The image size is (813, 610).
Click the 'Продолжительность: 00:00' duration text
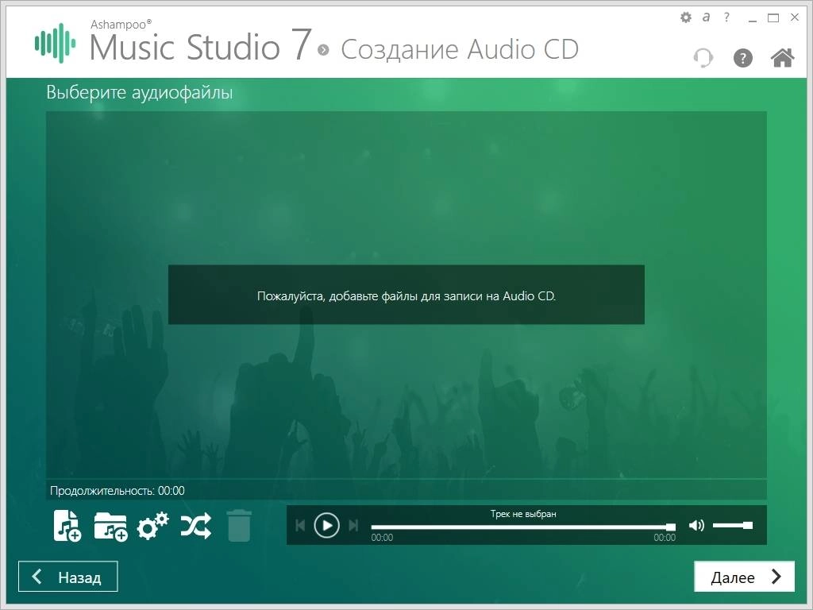[x=118, y=491]
